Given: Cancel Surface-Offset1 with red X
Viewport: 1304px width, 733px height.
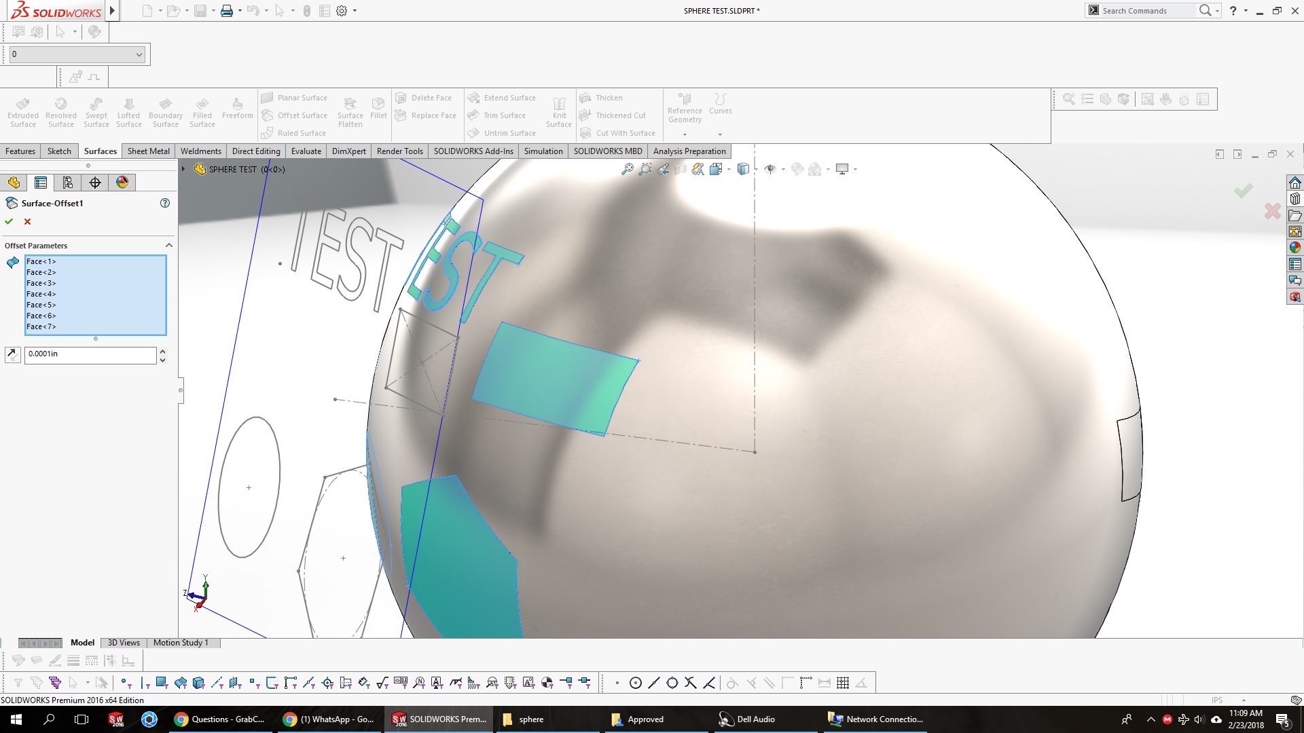Looking at the screenshot, I should [27, 221].
